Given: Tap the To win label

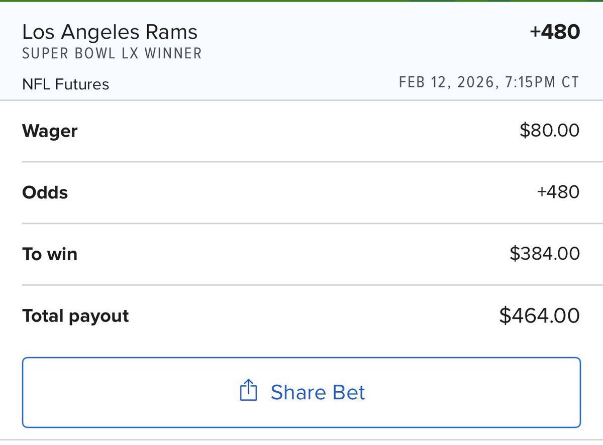Looking at the screenshot, I should (x=50, y=254).
